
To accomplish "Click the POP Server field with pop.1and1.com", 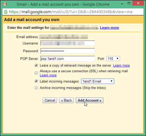I will point(68,59).
